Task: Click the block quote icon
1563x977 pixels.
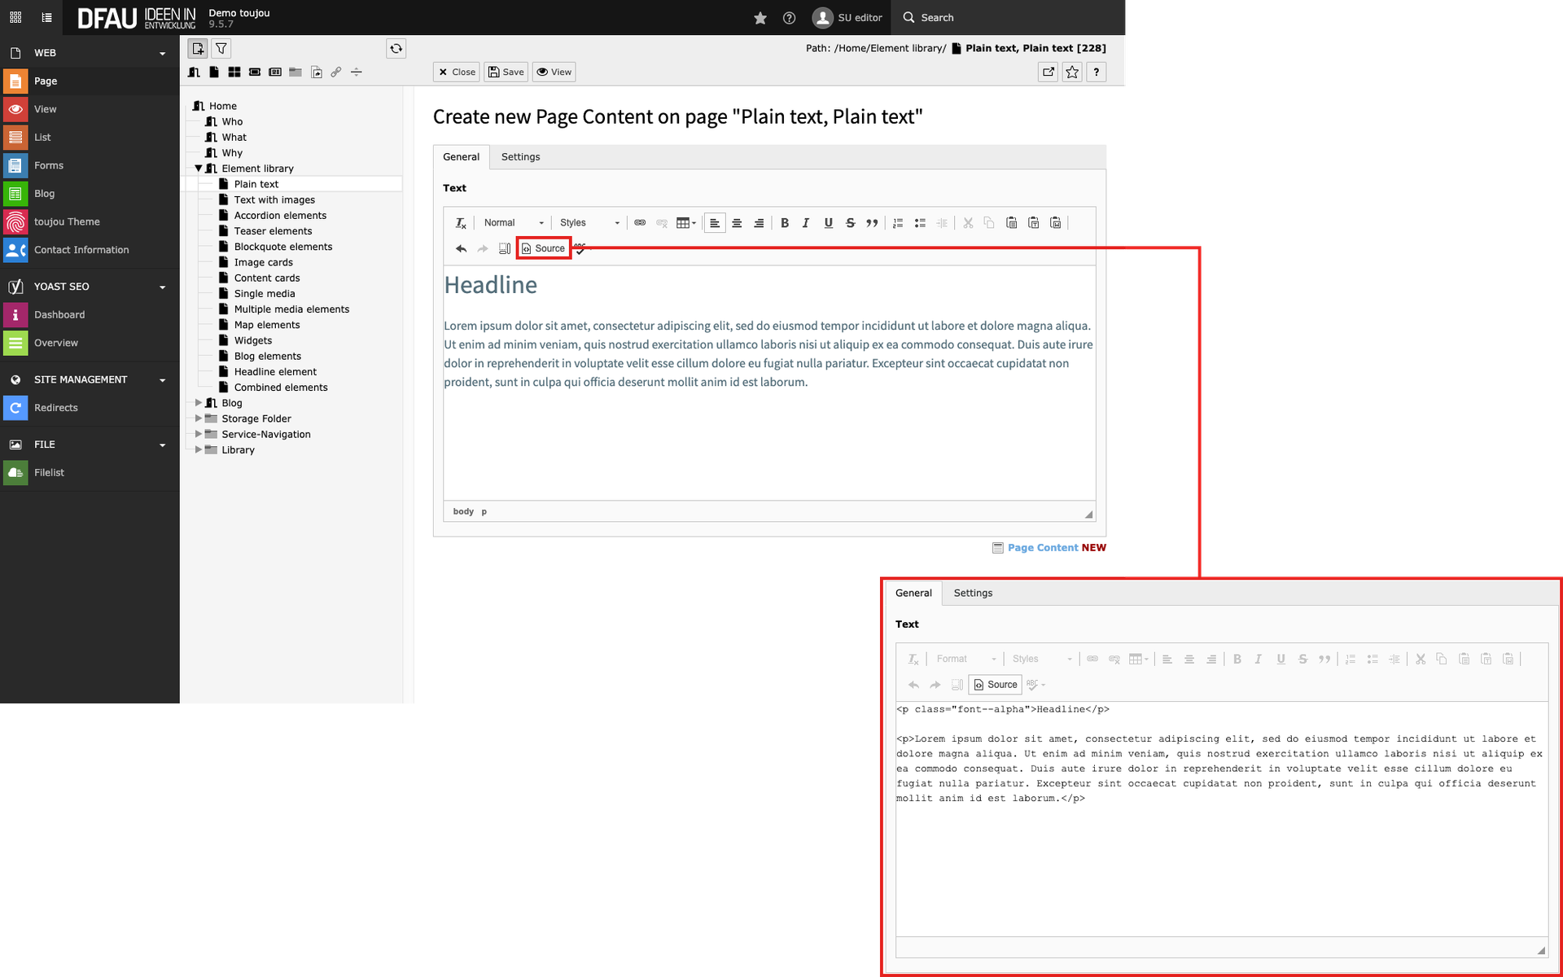Action: (x=872, y=223)
